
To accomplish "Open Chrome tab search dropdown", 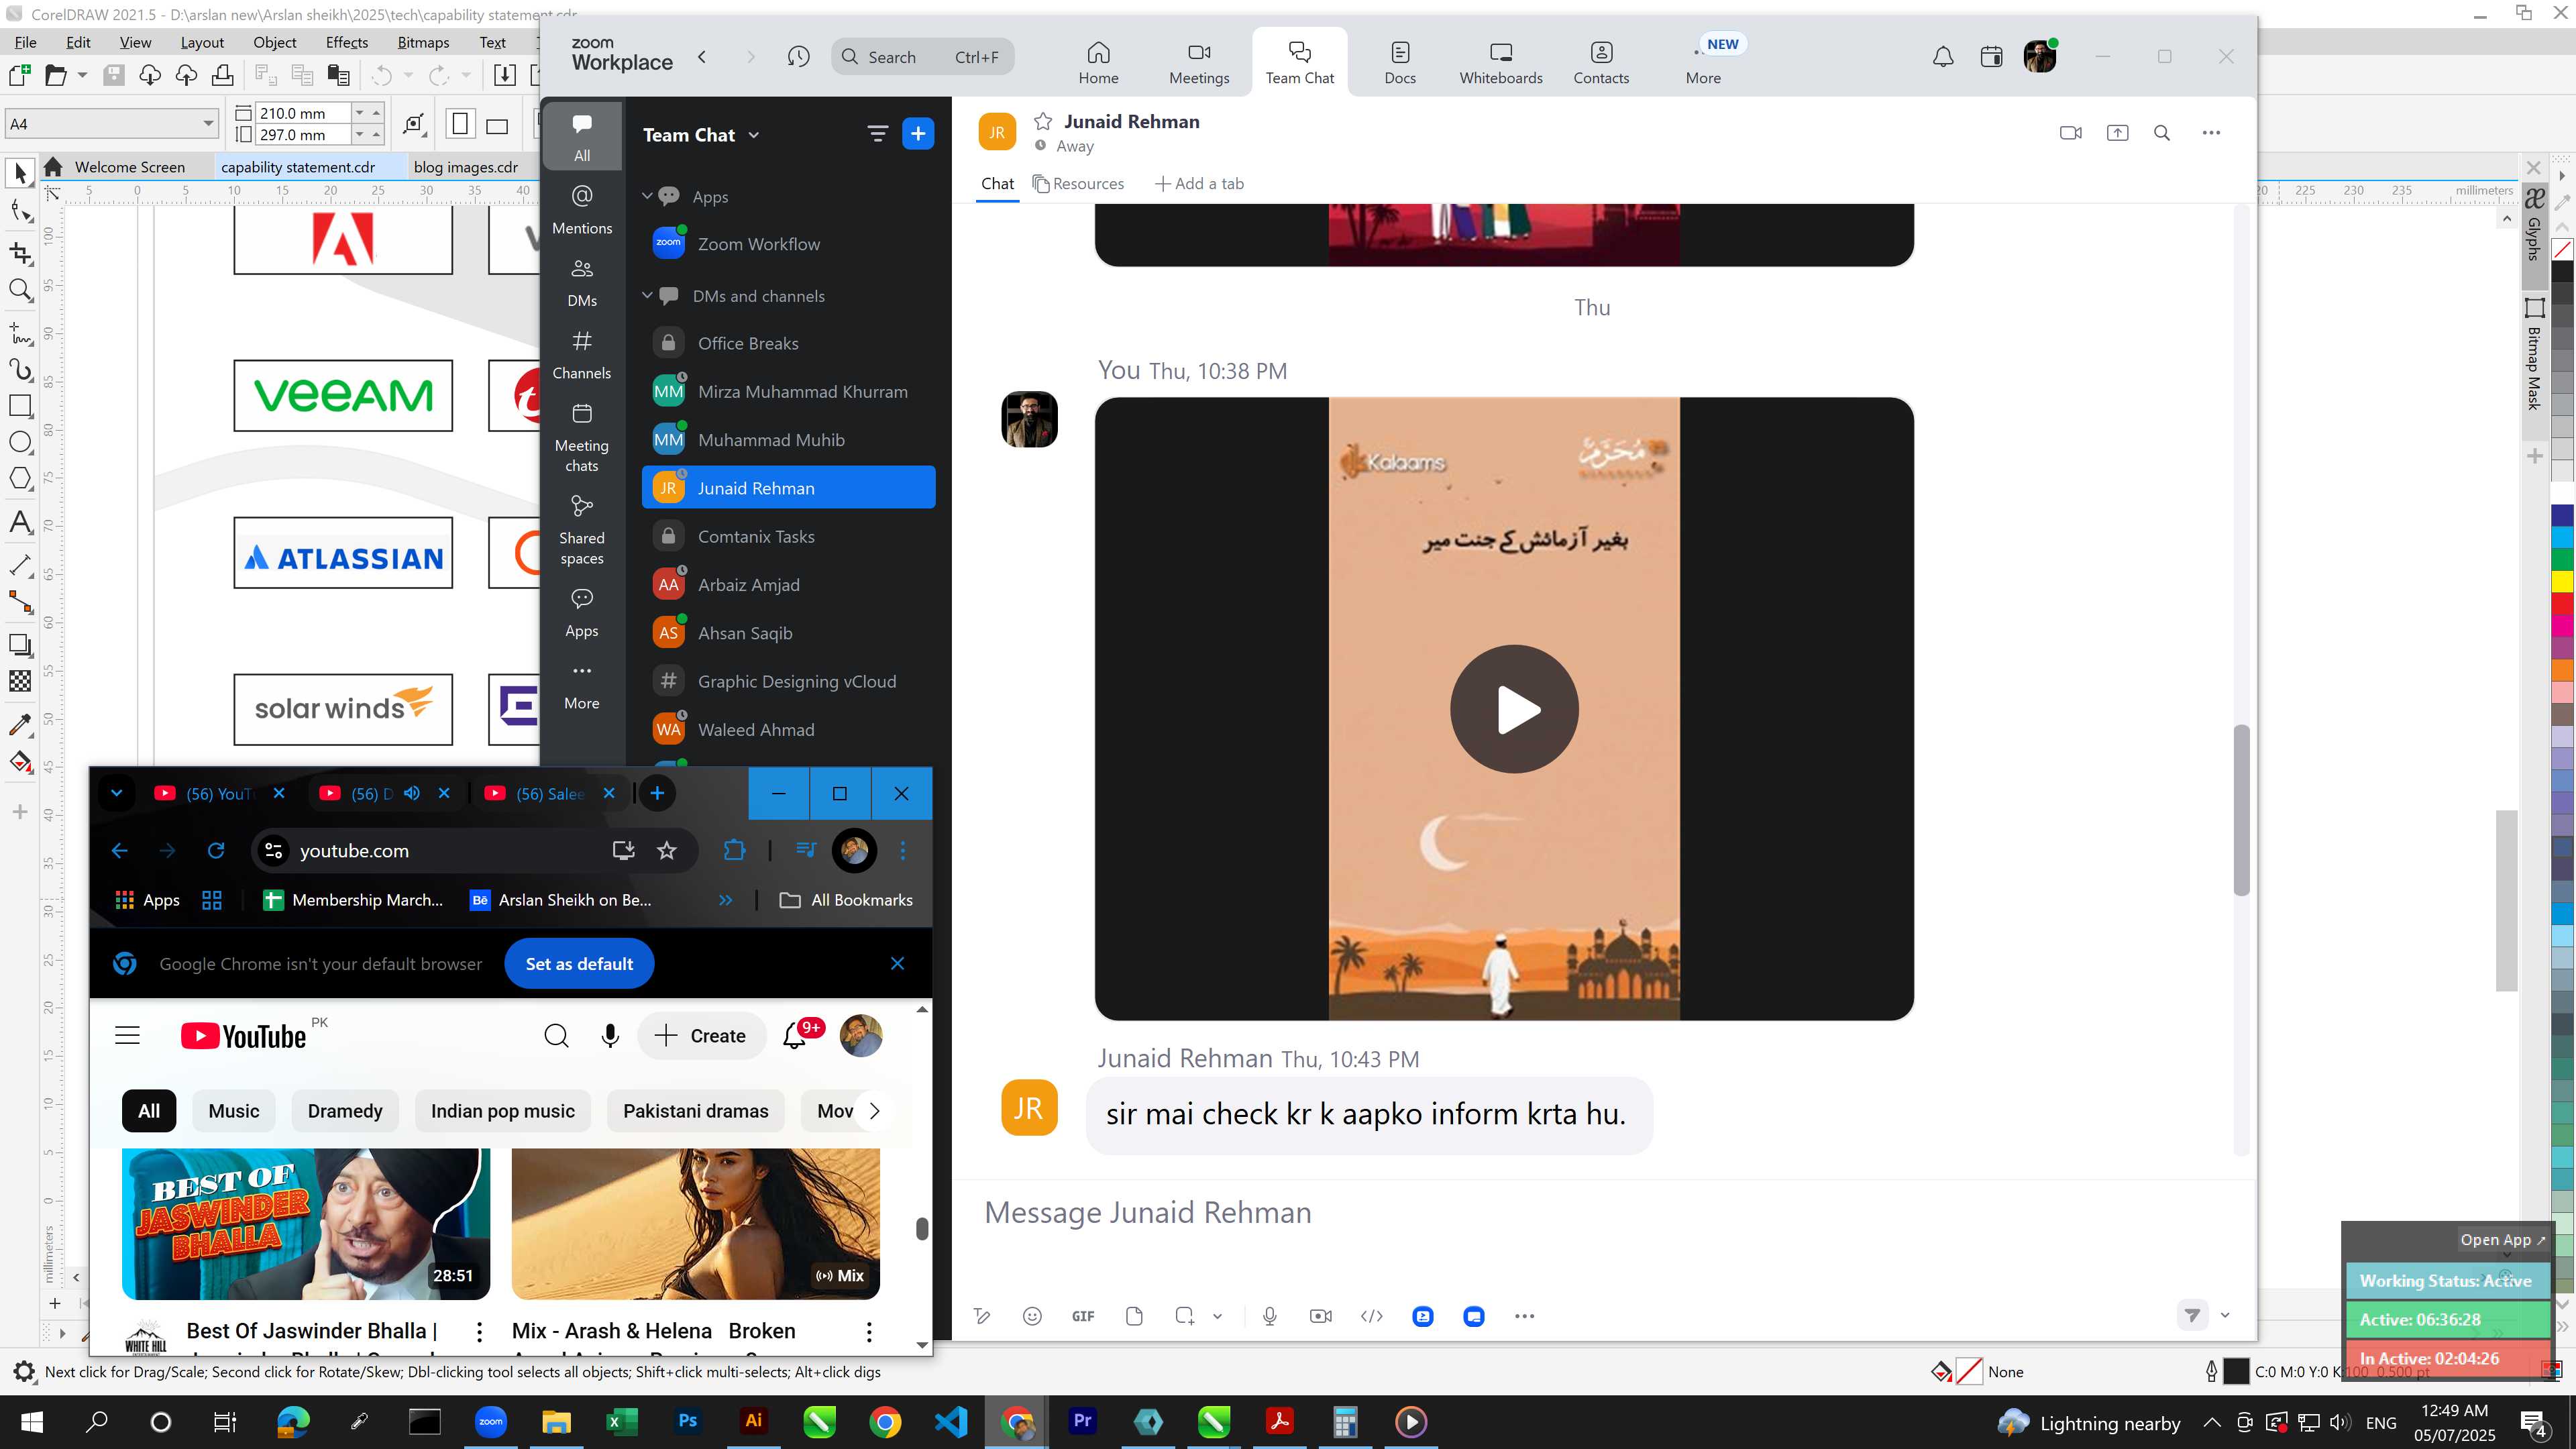I will coord(116,793).
